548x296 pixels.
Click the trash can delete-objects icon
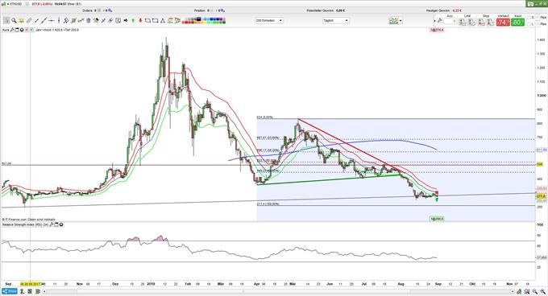(x=88, y=21)
